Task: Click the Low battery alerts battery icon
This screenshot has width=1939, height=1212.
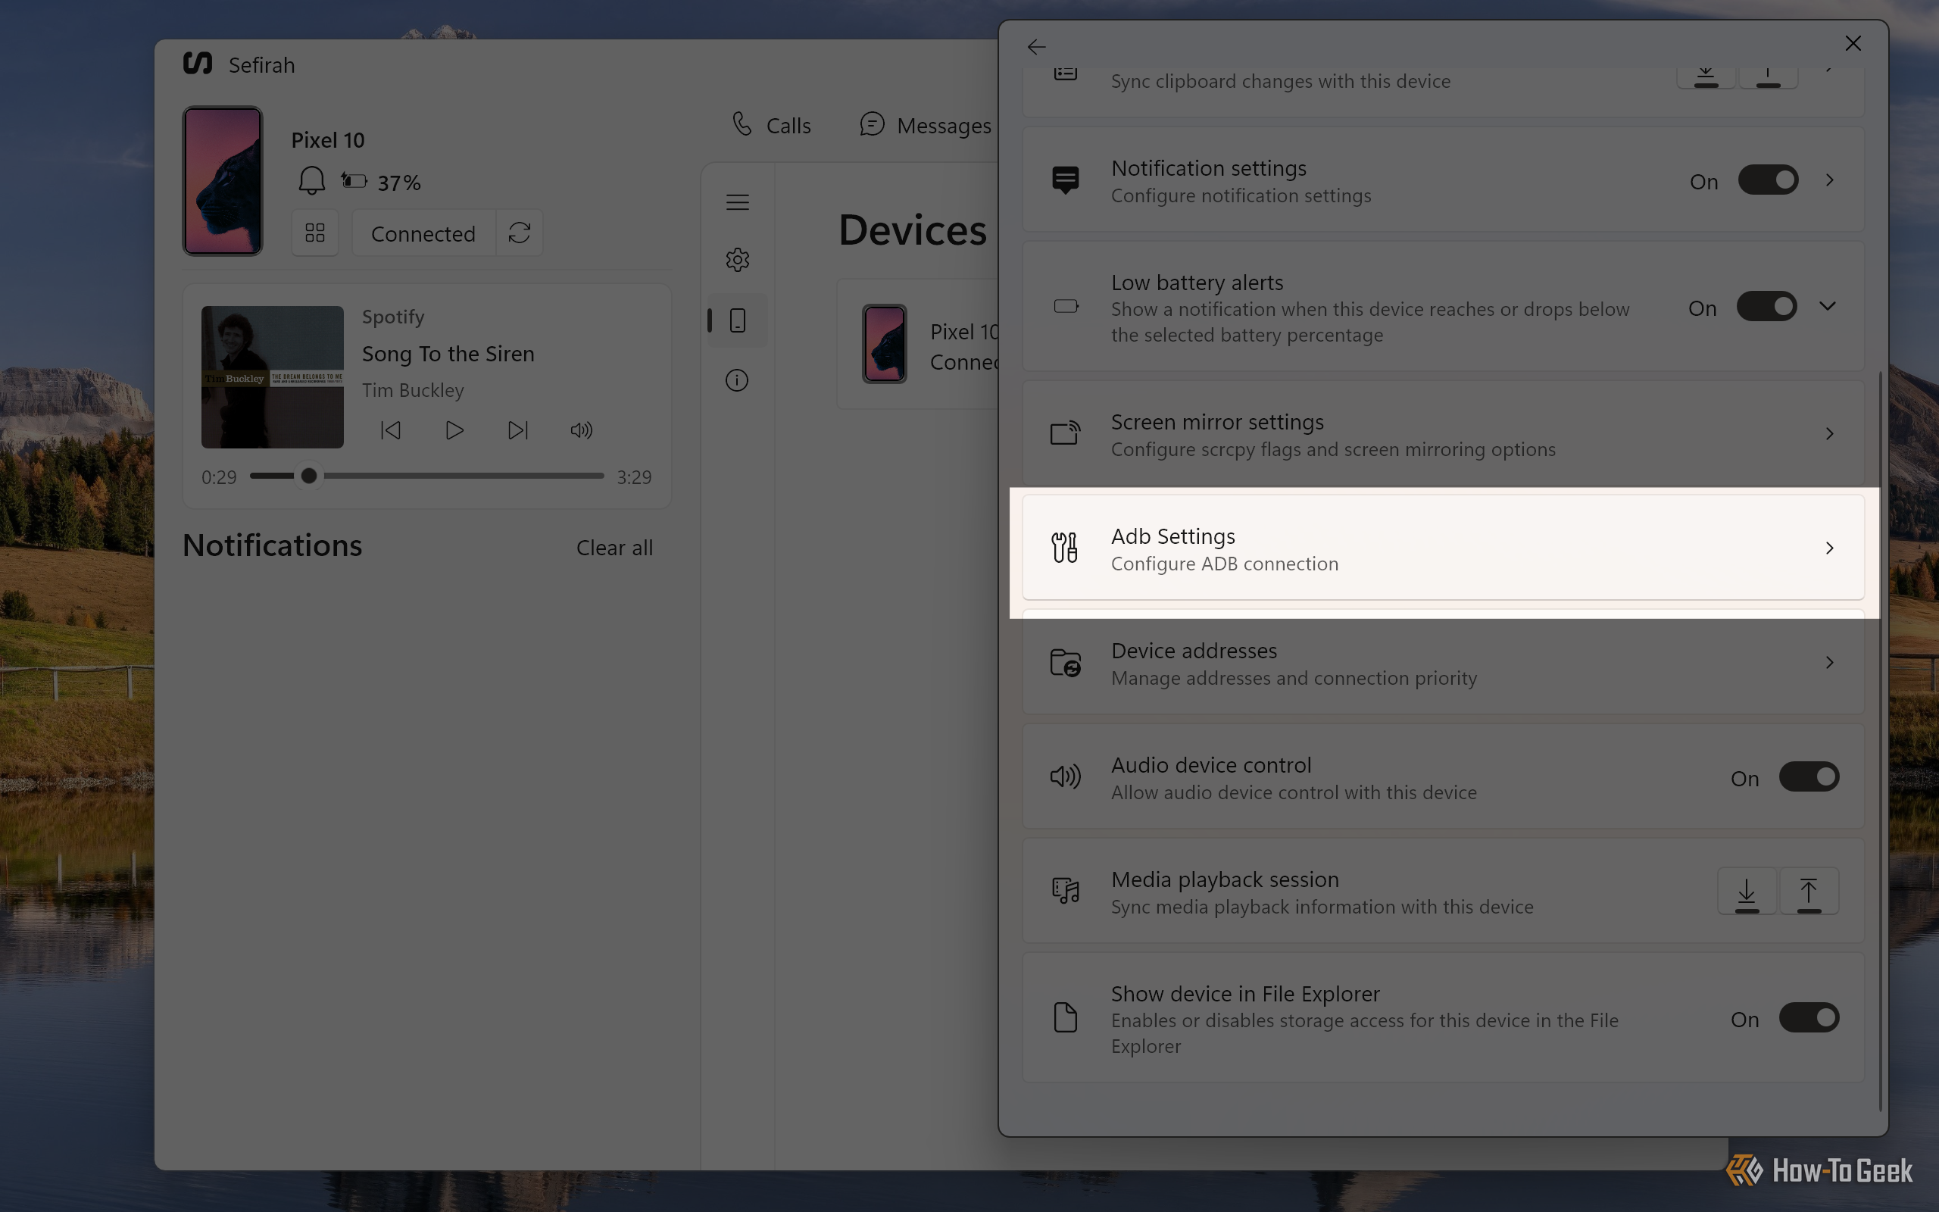Action: [x=1065, y=306]
